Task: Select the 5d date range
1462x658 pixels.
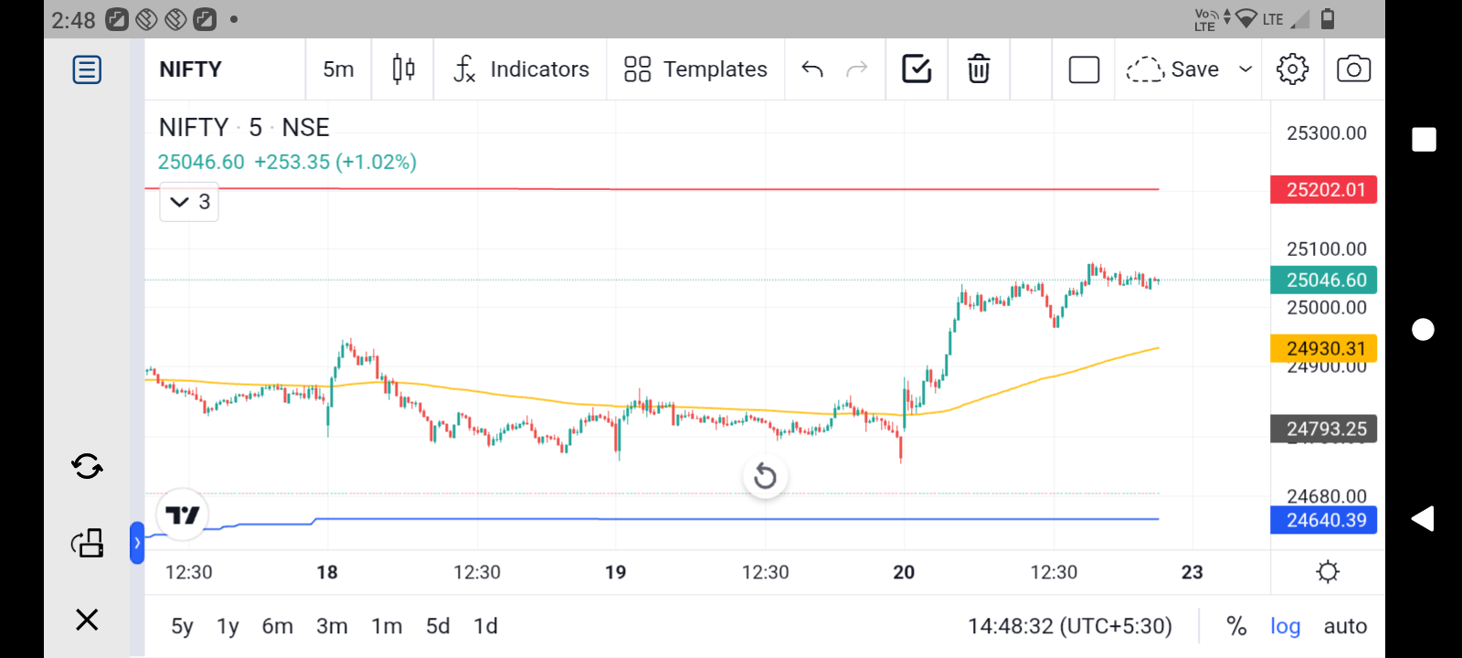Action: tap(438, 626)
